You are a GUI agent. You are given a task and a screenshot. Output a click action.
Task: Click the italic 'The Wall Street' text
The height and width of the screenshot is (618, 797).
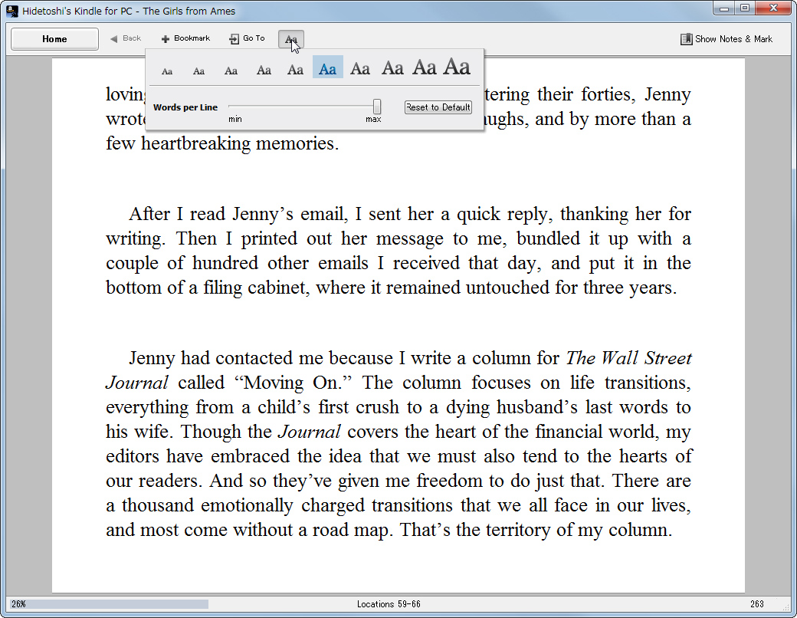[x=628, y=358]
